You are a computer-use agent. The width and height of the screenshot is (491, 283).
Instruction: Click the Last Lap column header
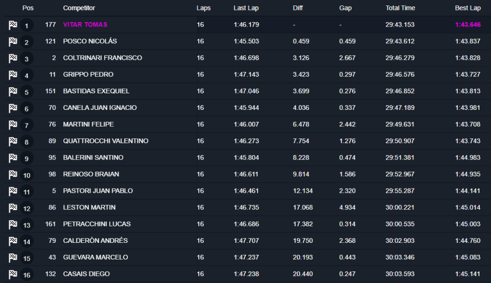[246, 8]
